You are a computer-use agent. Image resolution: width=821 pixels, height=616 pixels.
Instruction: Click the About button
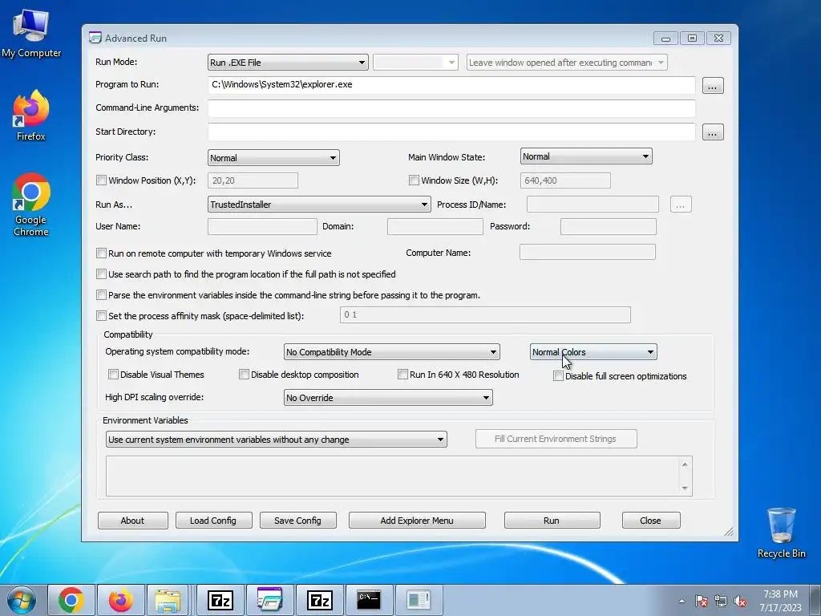click(132, 521)
